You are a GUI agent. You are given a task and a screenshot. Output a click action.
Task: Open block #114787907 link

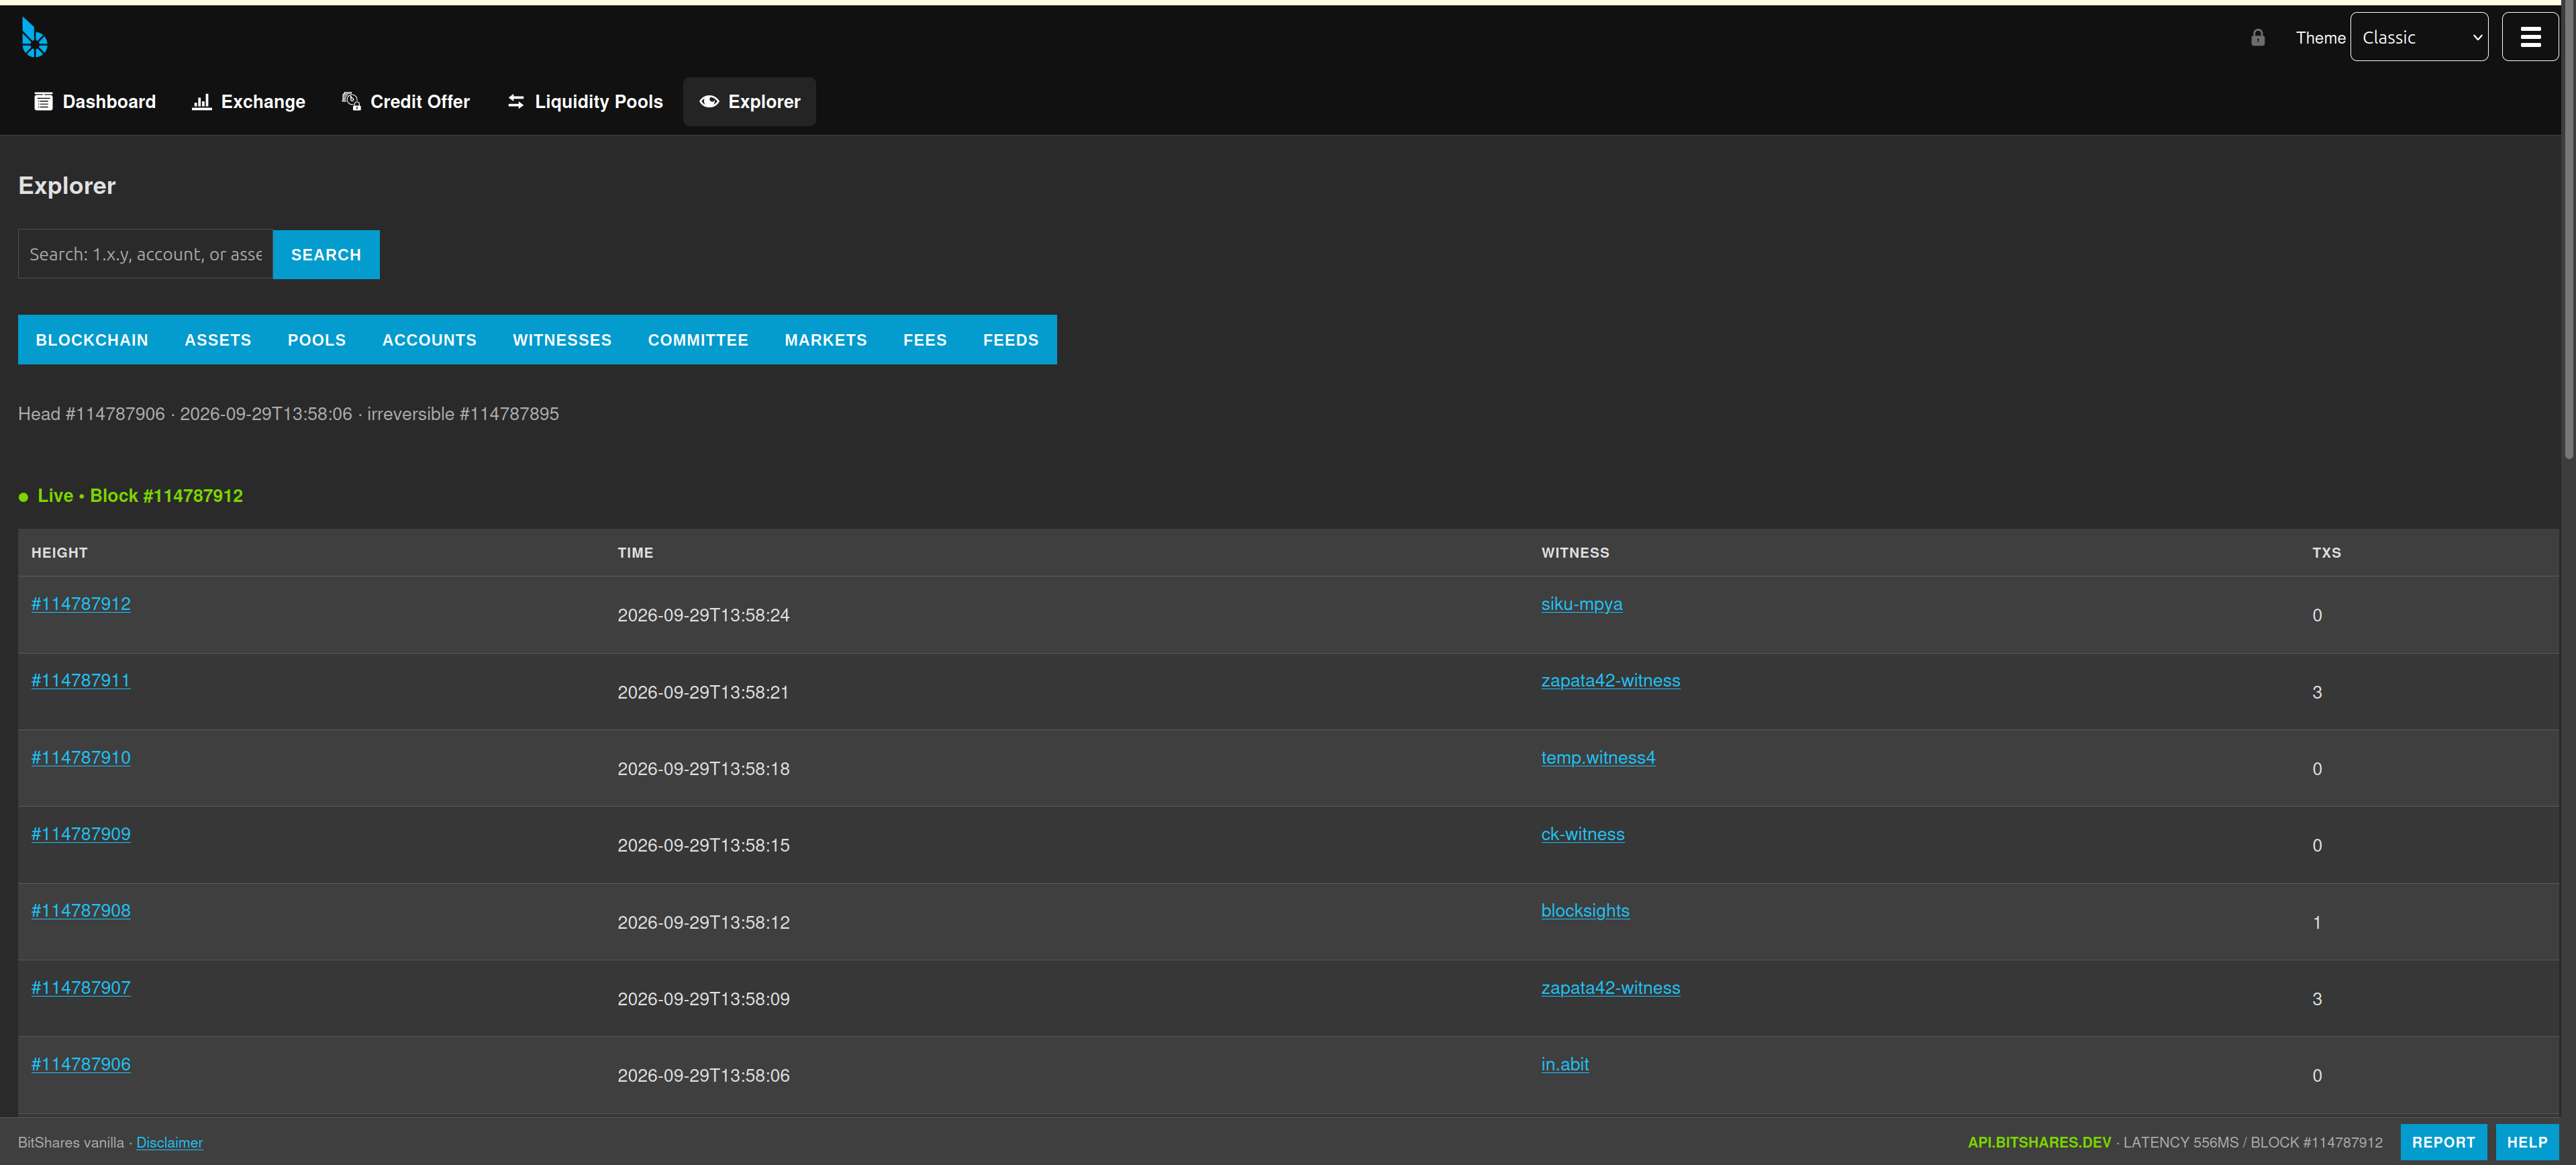tap(81, 988)
